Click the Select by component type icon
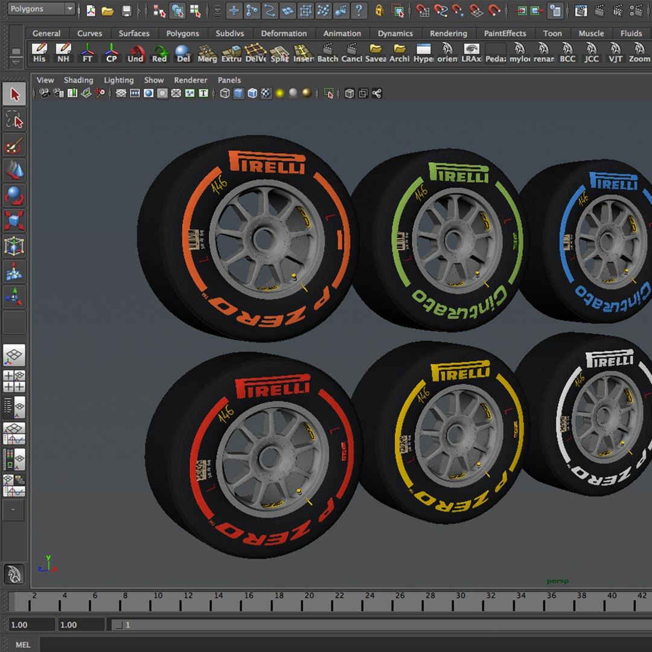Viewport: 652px width, 652px height. click(195, 11)
